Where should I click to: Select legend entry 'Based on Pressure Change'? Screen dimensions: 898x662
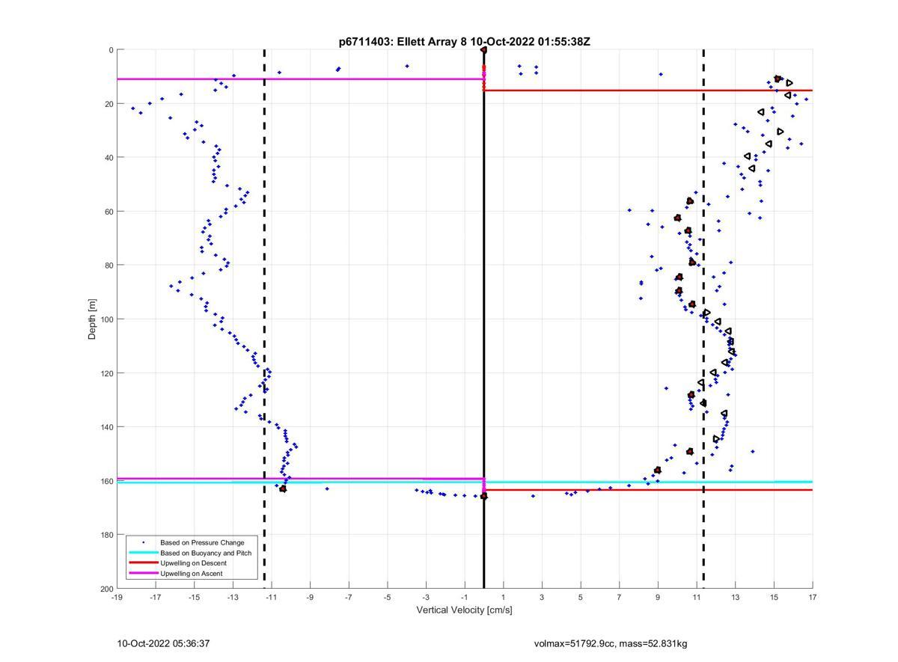pyautogui.click(x=202, y=542)
